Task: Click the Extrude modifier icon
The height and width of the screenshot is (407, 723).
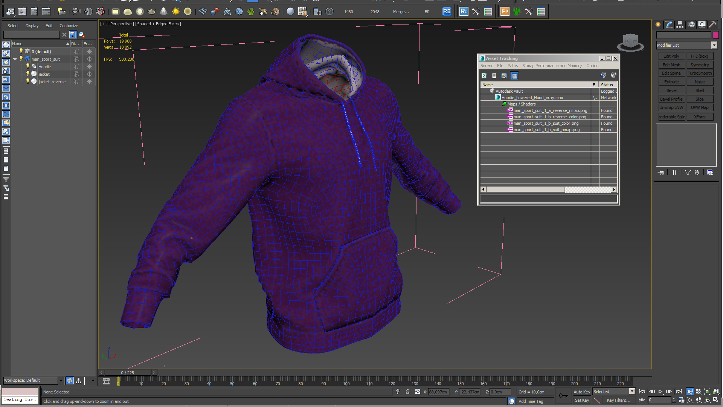Action: [671, 82]
